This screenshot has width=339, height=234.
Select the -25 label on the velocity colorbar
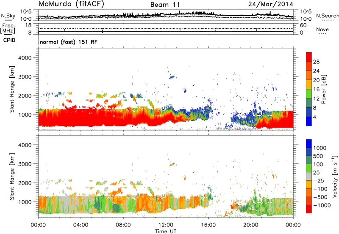[x=319, y=181]
